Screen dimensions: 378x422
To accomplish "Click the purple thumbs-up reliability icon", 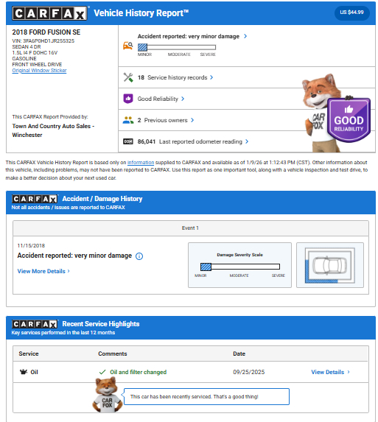I will click(x=128, y=99).
